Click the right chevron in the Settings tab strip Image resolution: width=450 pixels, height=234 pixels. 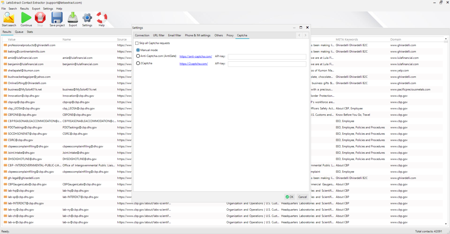pos(305,35)
